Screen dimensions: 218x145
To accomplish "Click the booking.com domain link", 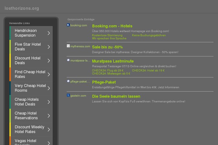I will point(79,25).
